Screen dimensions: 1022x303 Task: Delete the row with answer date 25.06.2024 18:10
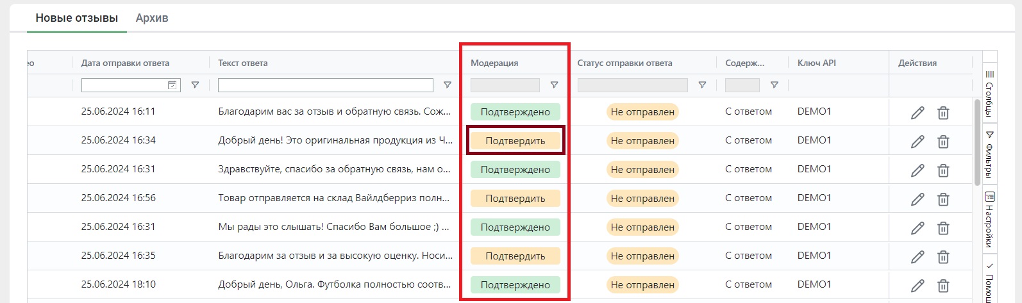pos(943,286)
